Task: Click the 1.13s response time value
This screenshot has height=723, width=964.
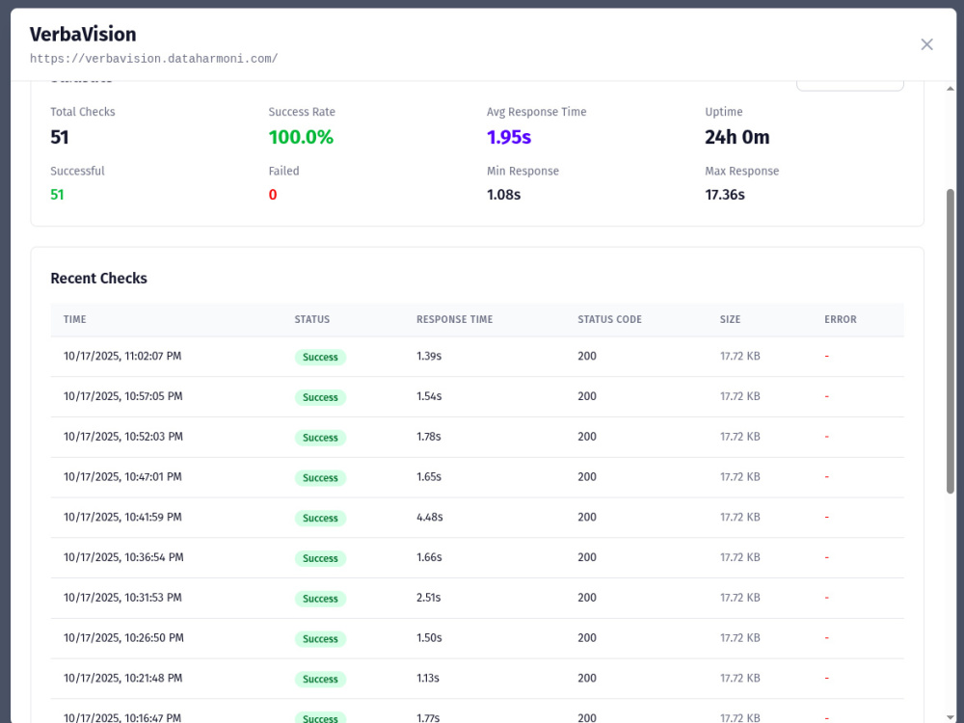Action: click(427, 678)
